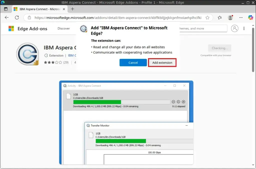Click the scrollbar down arrow
Screen dimensions: 256x169
(253, 165)
